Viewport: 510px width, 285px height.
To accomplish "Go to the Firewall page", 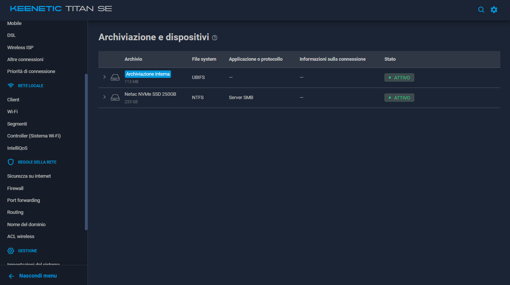I will (15, 188).
